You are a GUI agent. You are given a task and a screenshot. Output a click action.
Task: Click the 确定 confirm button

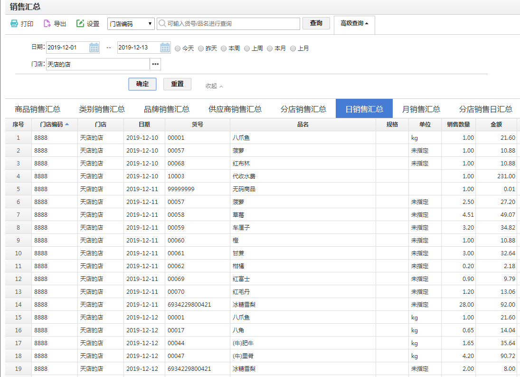point(142,84)
